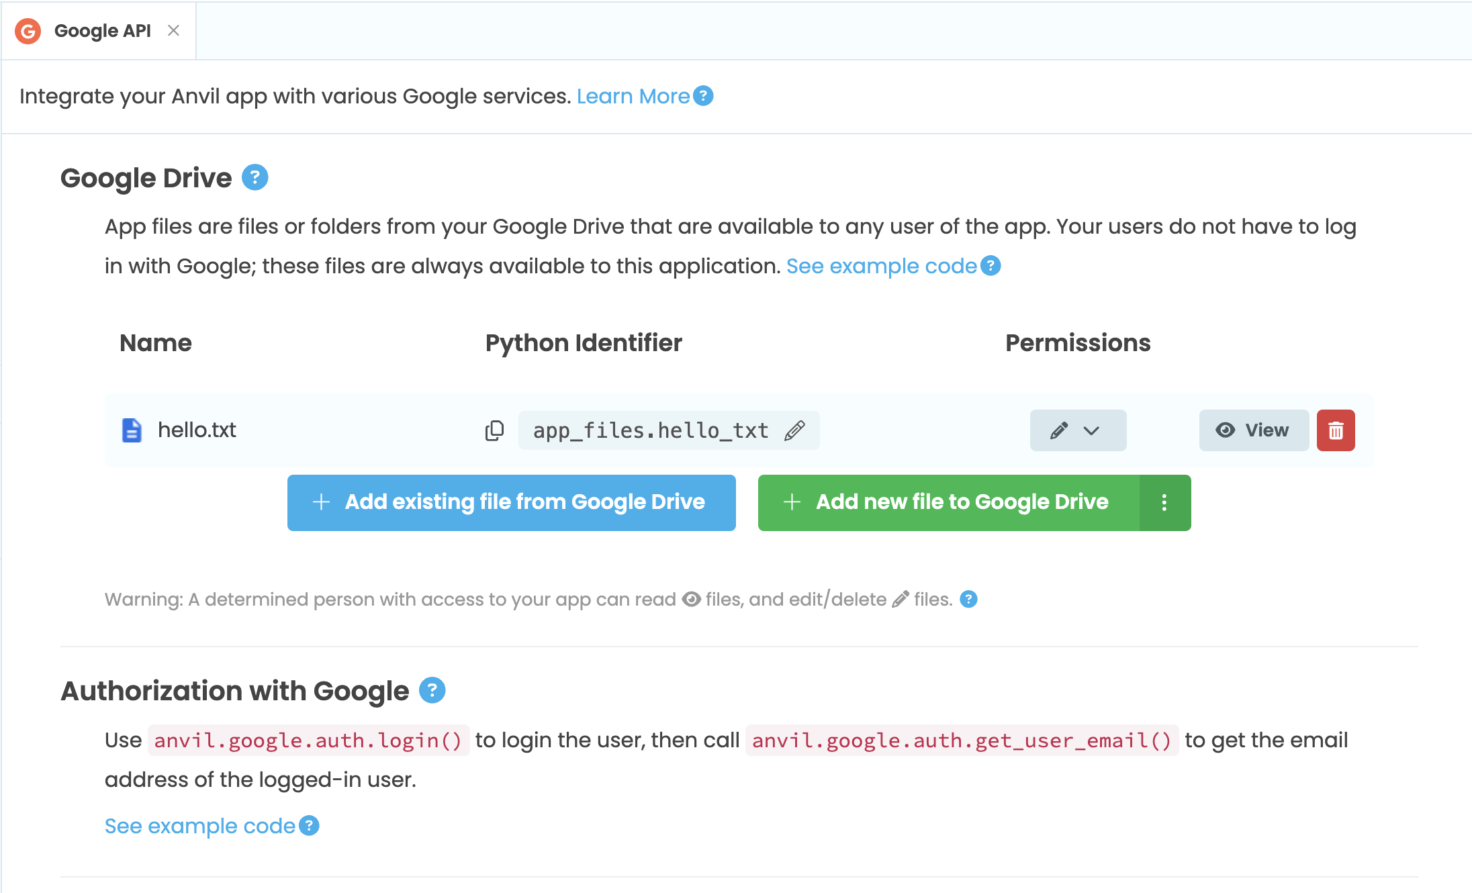
Task: Delete hello.txt using the trash icon
Action: pos(1335,430)
